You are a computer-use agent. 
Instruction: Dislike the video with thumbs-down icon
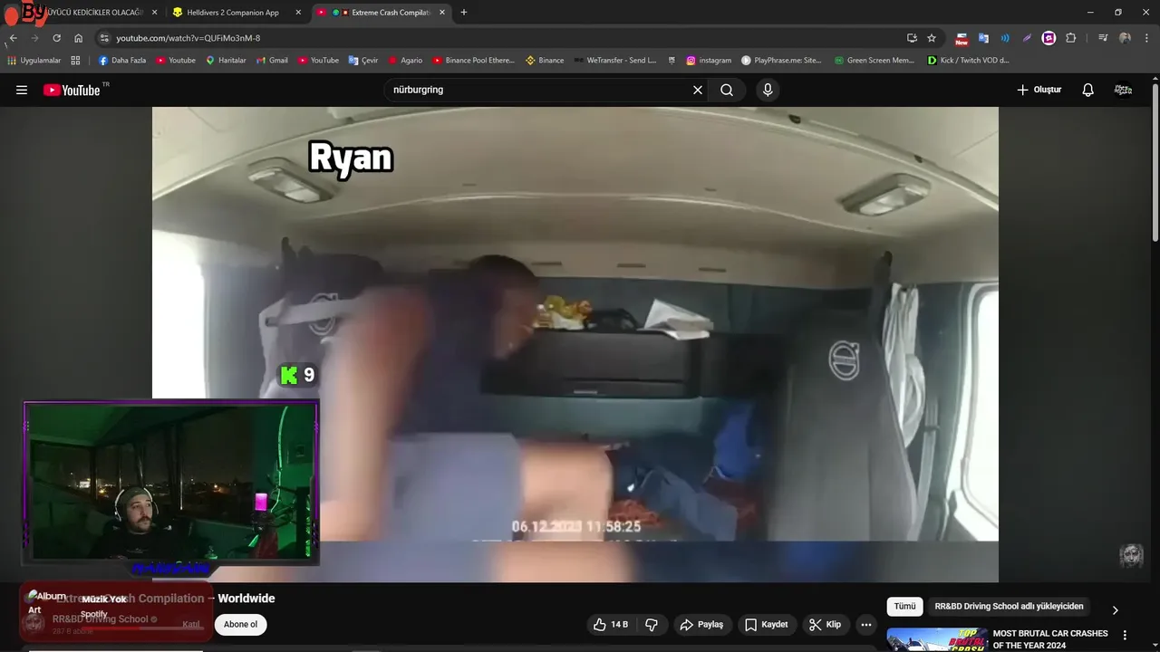(x=652, y=625)
